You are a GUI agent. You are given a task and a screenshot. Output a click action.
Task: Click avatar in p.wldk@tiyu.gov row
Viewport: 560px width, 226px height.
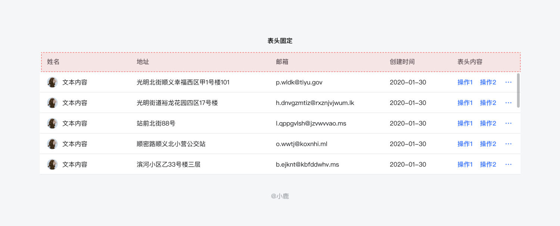click(52, 82)
